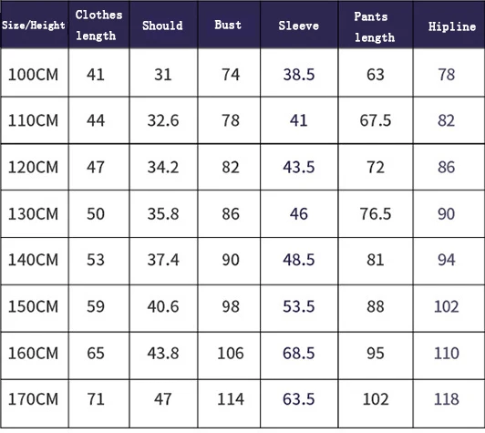
Task: Click the Should column header
Action: point(162,26)
